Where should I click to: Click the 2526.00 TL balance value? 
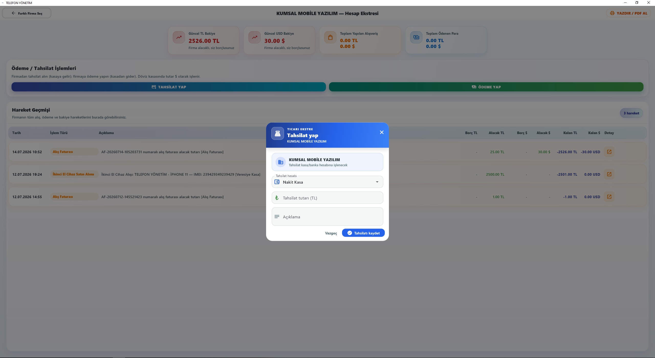204,41
